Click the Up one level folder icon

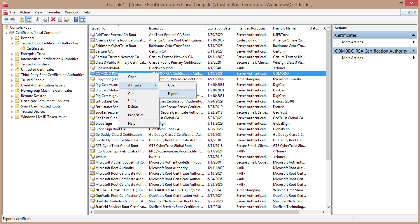(22, 19)
